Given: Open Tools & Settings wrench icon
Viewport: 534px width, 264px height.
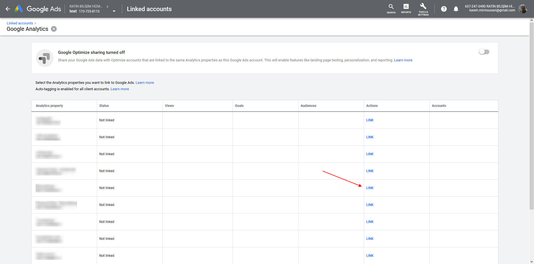Looking at the screenshot, I should [423, 9].
